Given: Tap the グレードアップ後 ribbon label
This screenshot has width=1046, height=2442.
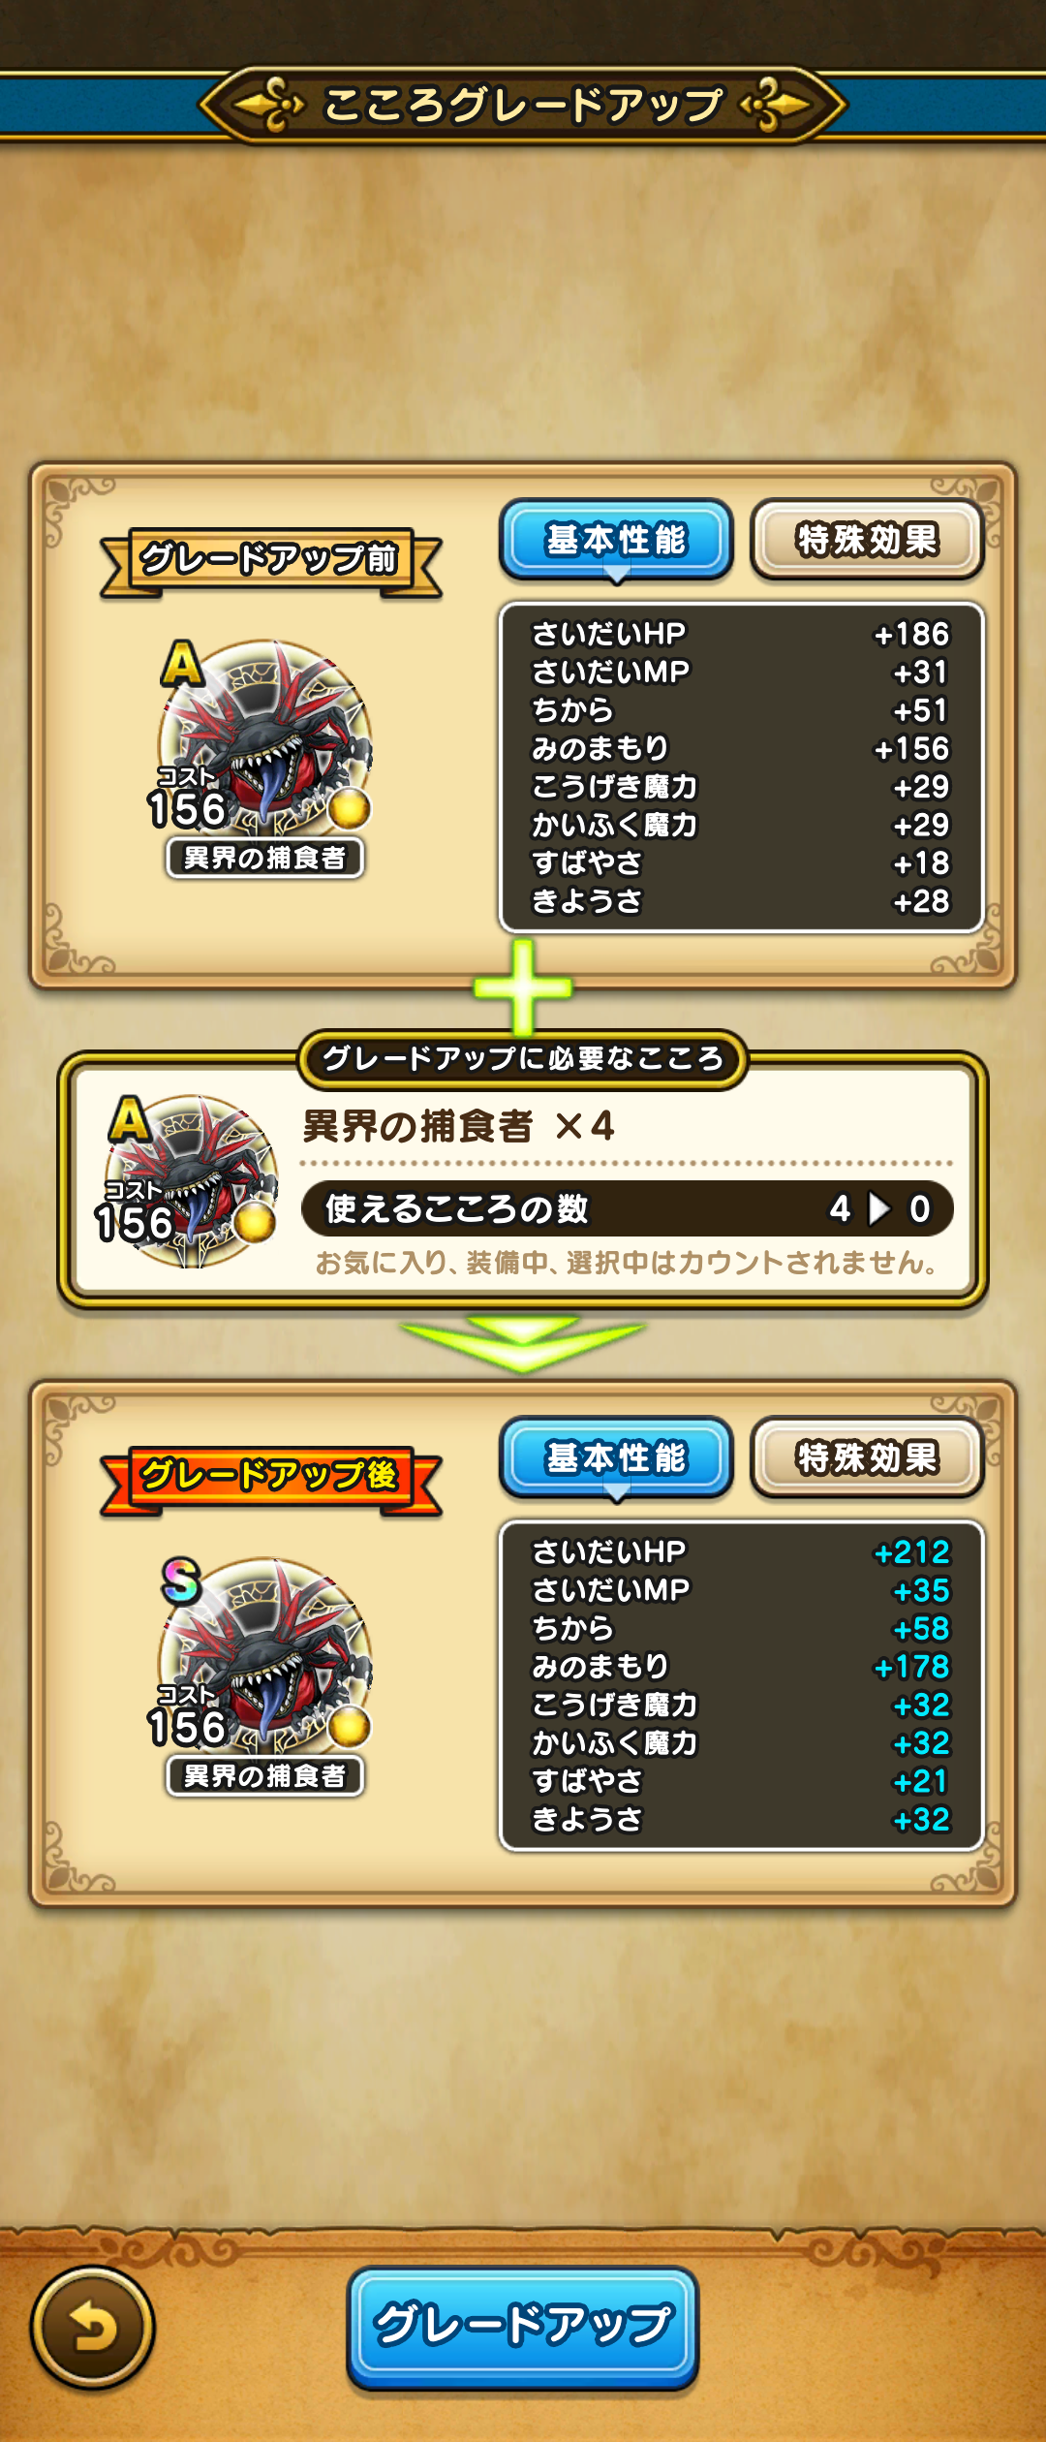Looking at the screenshot, I should (270, 1477).
